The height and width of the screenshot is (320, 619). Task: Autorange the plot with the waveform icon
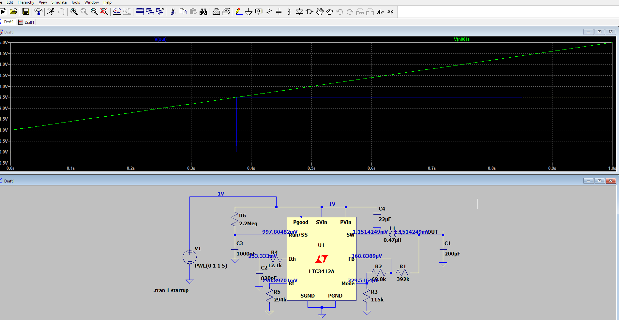click(117, 12)
